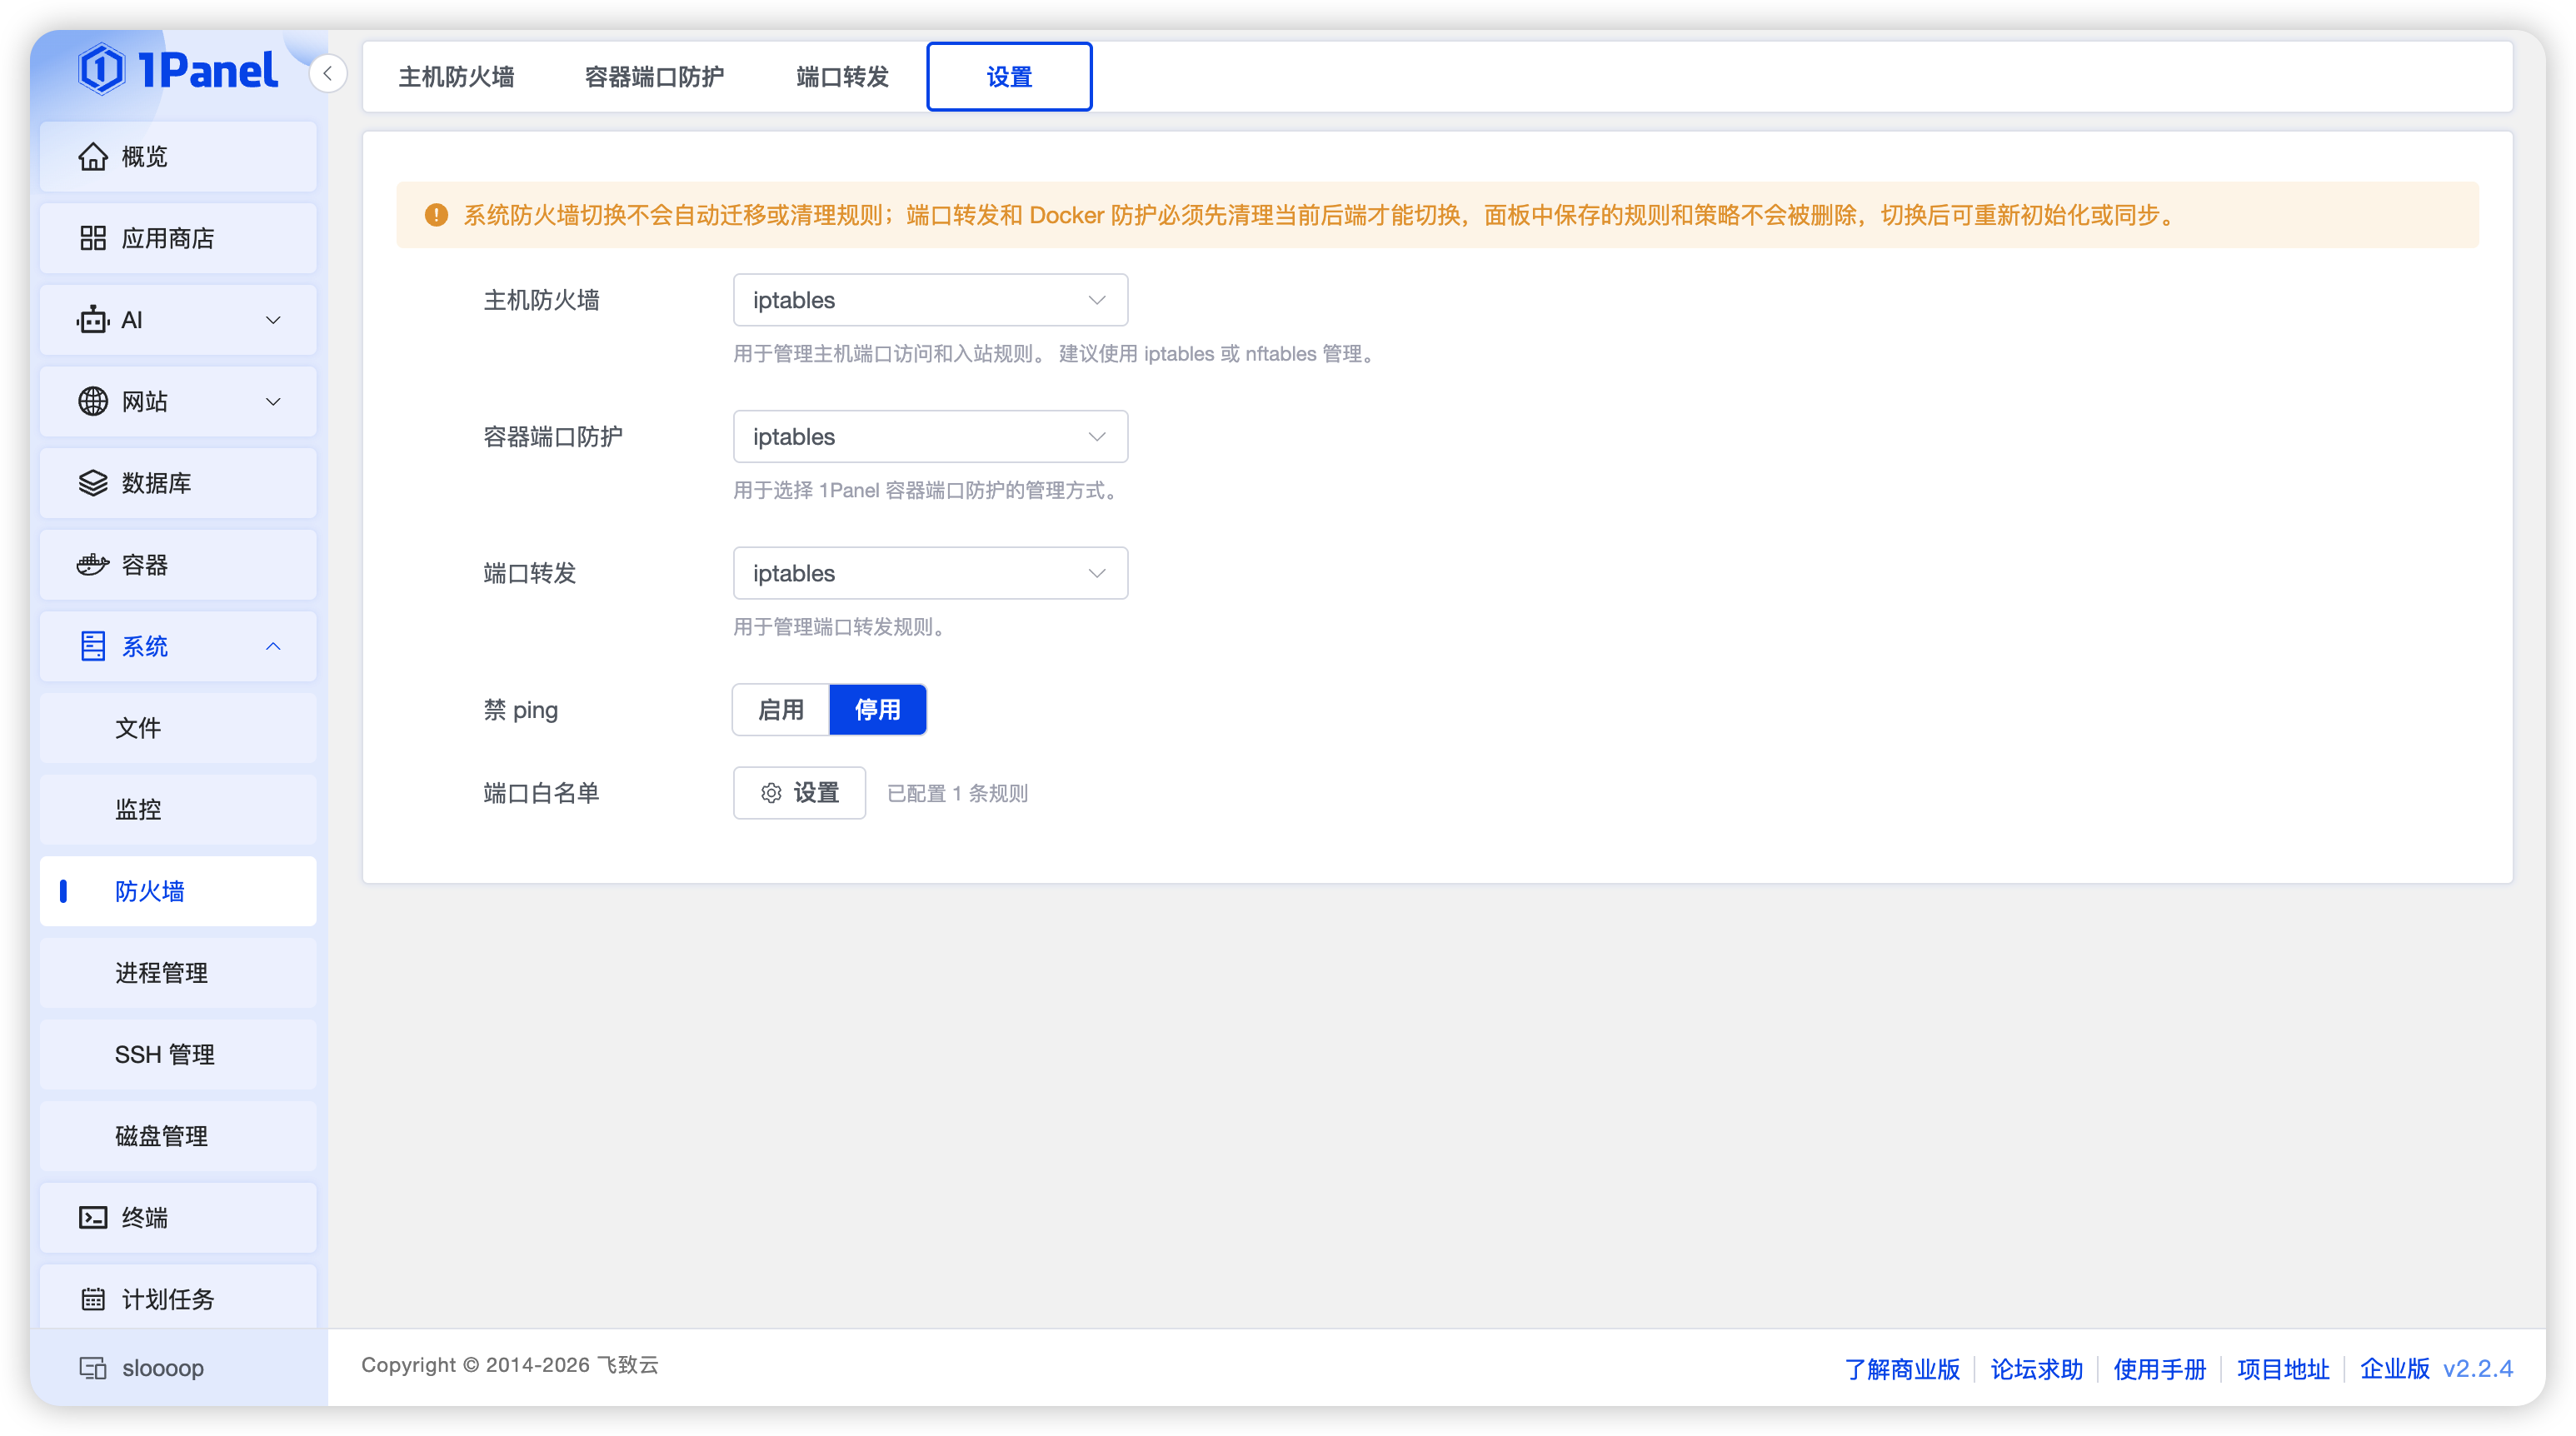The image size is (2576, 1436).
Task: Click the 已配置 1 条规则 text
Action: point(957,793)
